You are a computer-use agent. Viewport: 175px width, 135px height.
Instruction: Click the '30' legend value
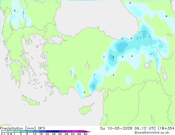pos(60,134)
